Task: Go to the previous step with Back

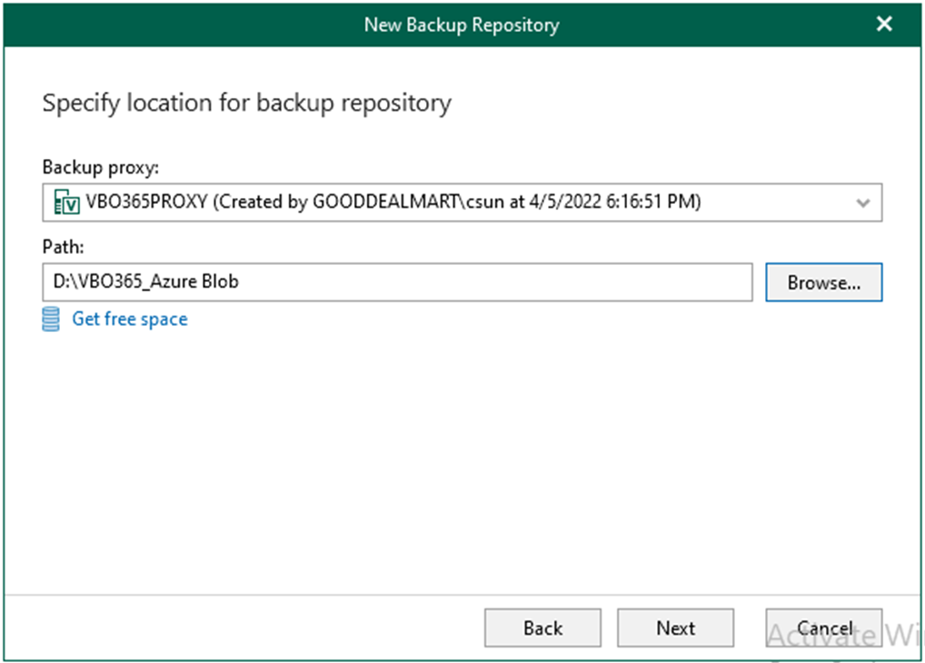Action: (542, 628)
